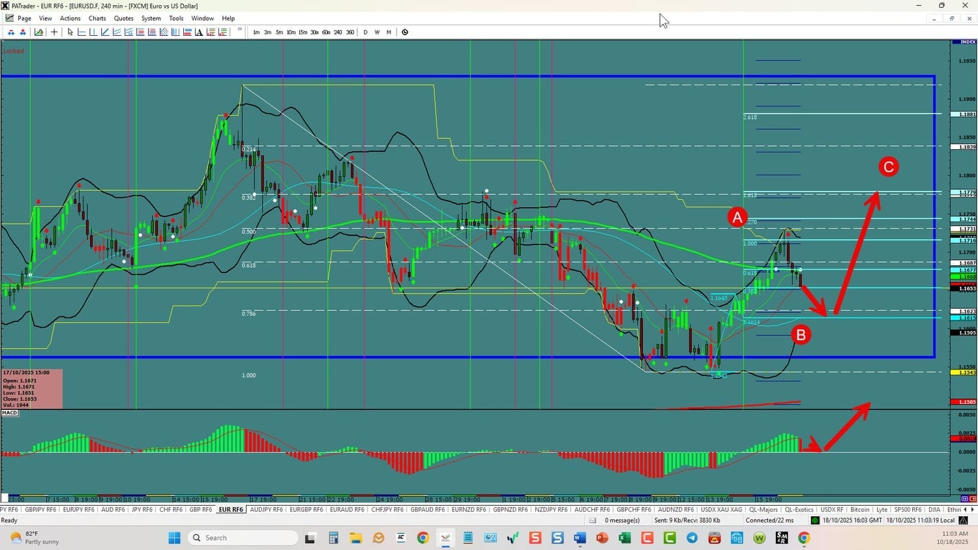
Task: Switch to 15m timeframe
Action: click(x=303, y=32)
